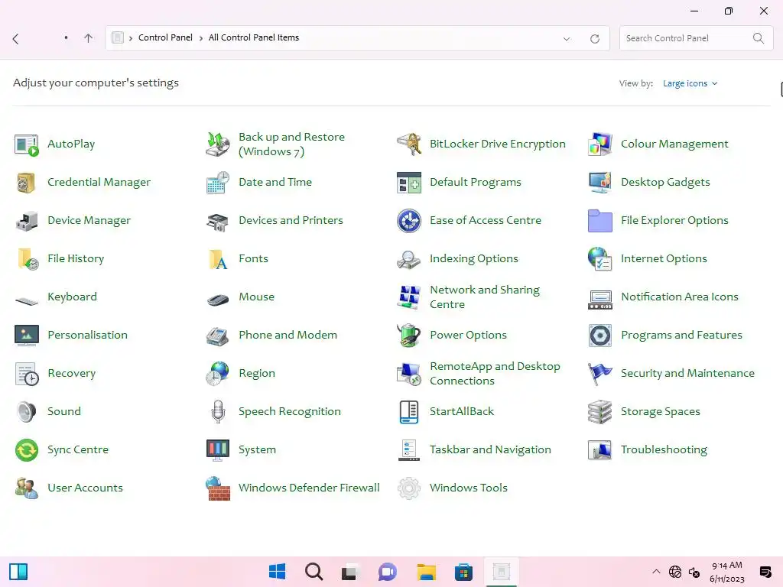Open the Date and Time icon
The image size is (783, 587).
(x=218, y=183)
